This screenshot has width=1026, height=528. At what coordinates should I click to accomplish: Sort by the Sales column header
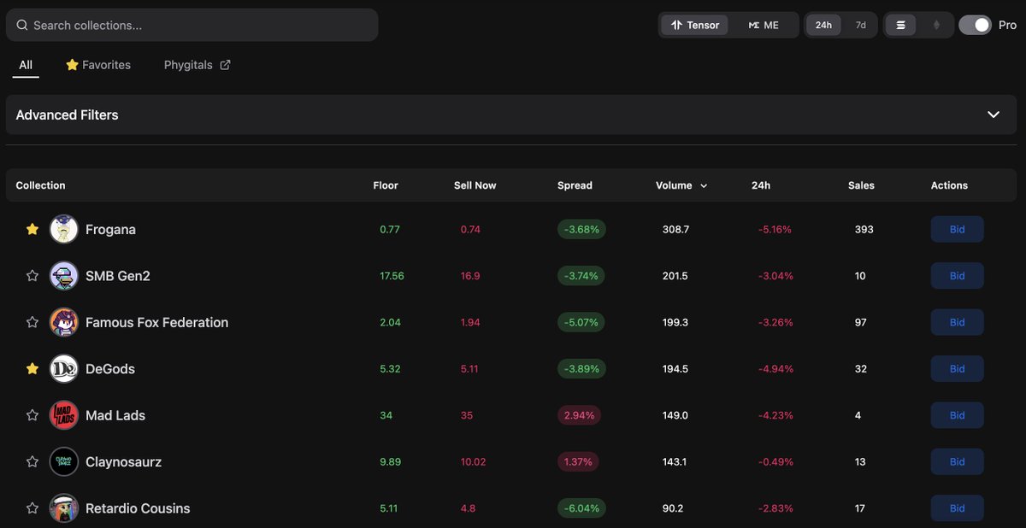(x=861, y=185)
